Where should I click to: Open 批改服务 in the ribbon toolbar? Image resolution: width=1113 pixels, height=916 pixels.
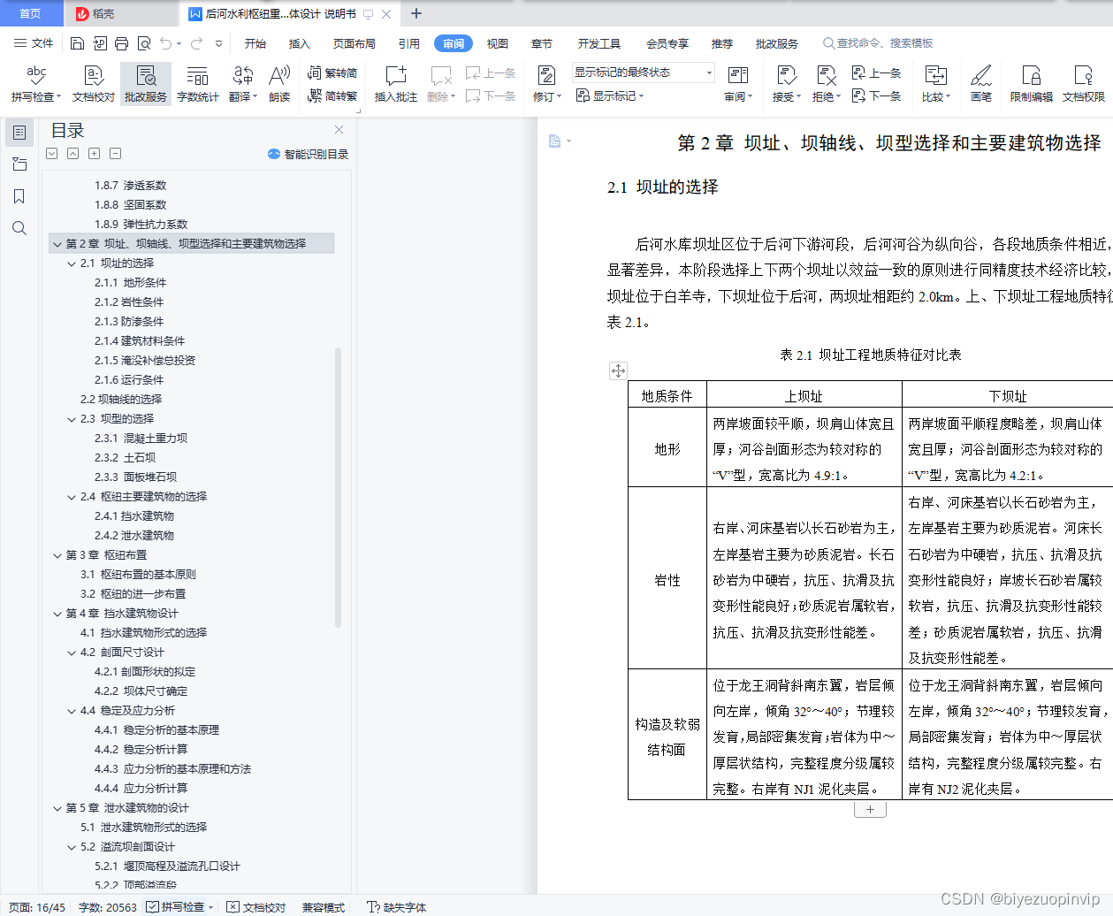tap(146, 84)
